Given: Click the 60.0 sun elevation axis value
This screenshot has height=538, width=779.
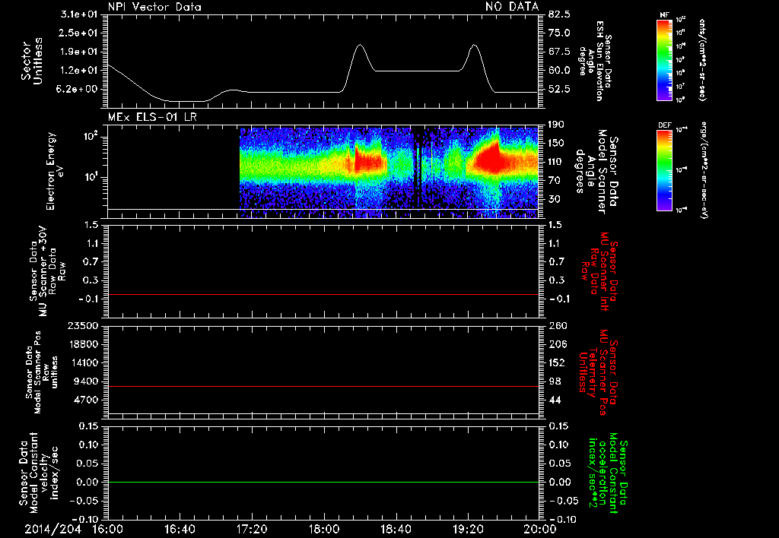Looking at the screenshot, I should [x=559, y=71].
